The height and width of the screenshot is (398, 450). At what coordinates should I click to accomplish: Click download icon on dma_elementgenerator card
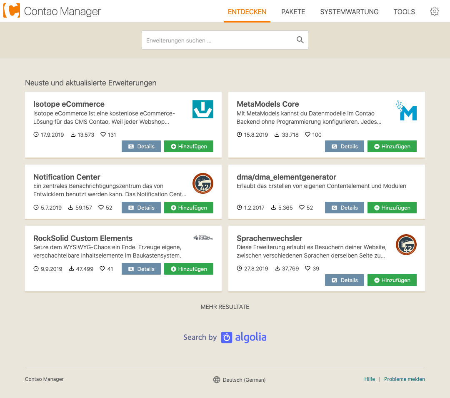(273, 207)
